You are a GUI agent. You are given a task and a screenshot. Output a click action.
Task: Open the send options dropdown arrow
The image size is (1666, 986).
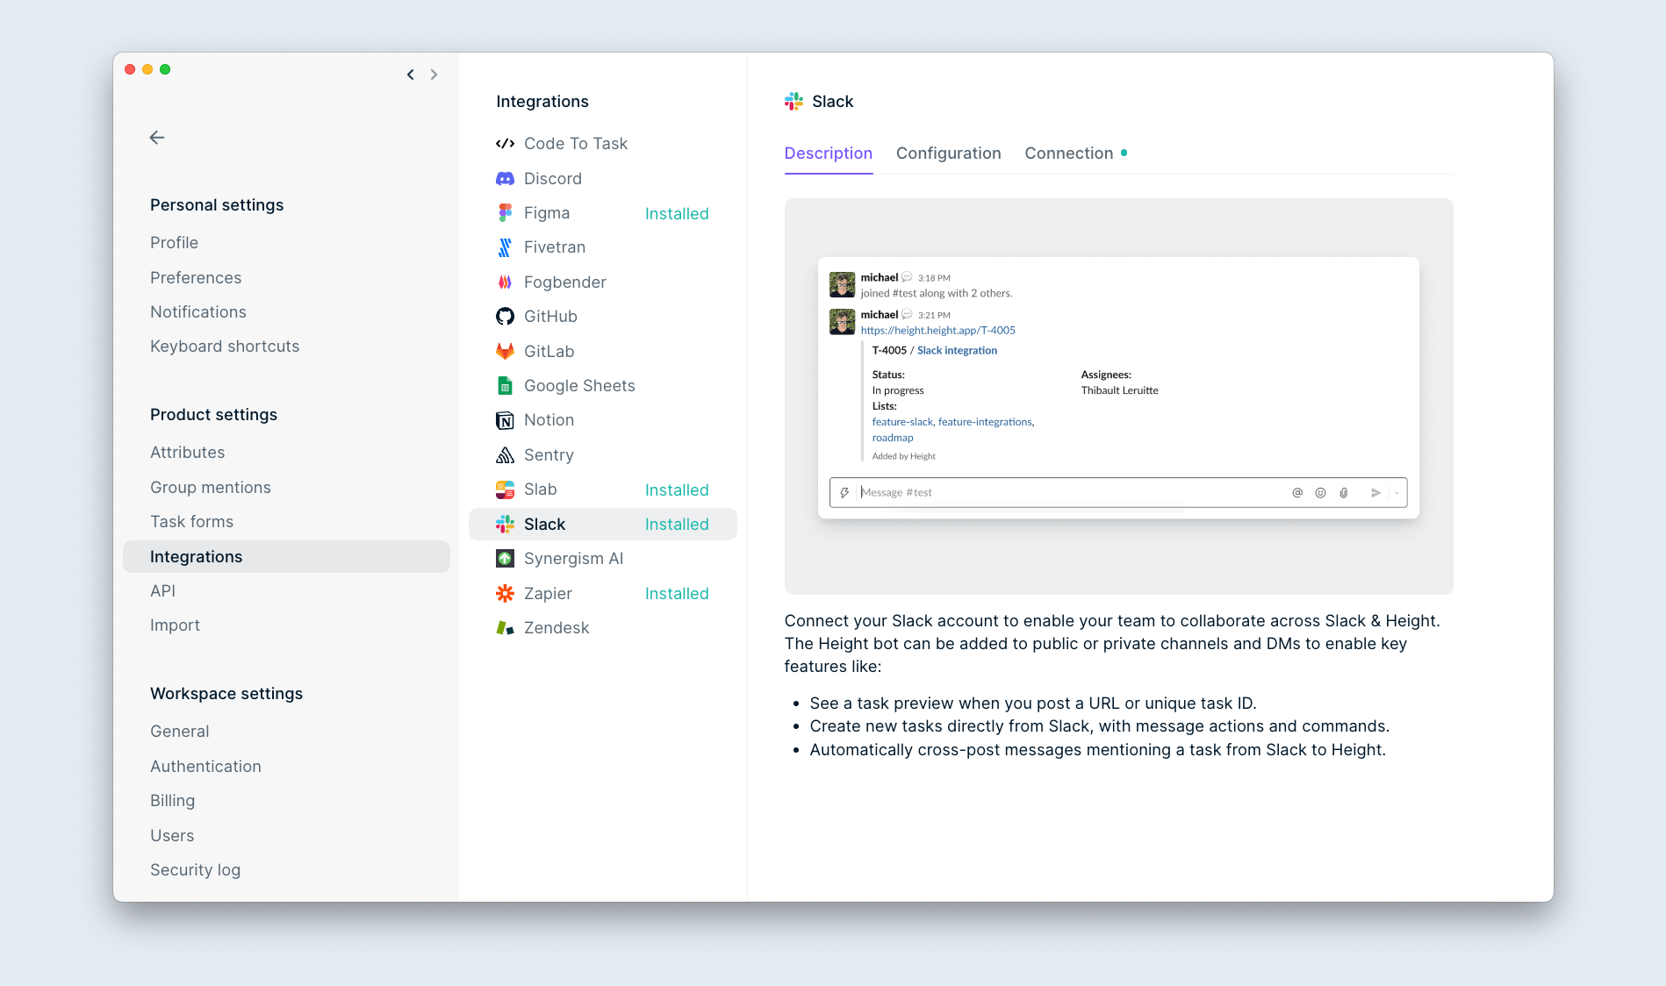point(1397,493)
